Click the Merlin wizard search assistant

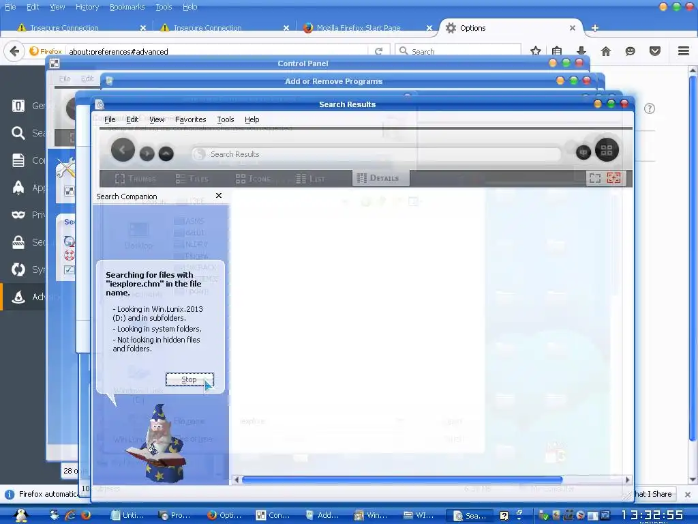pyautogui.click(x=157, y=443)
